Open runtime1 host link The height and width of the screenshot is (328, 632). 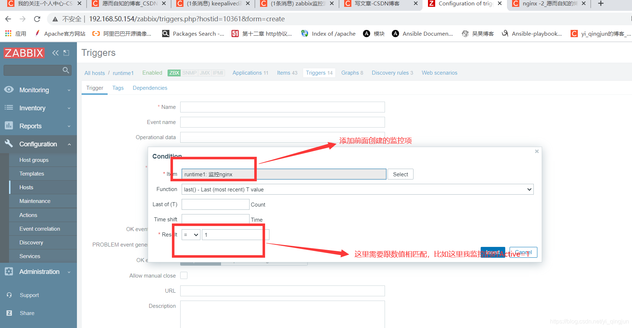123,73
